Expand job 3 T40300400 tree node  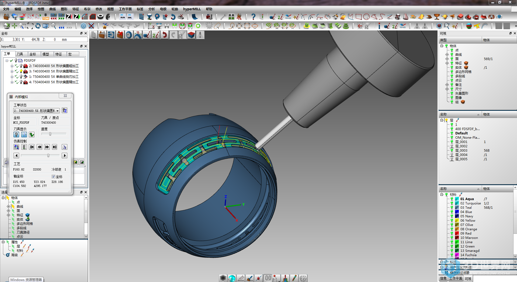point(12,71)
